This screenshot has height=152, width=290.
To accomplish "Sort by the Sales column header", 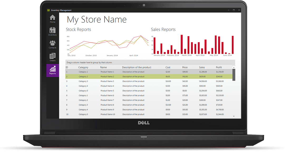I will point(202,67).
